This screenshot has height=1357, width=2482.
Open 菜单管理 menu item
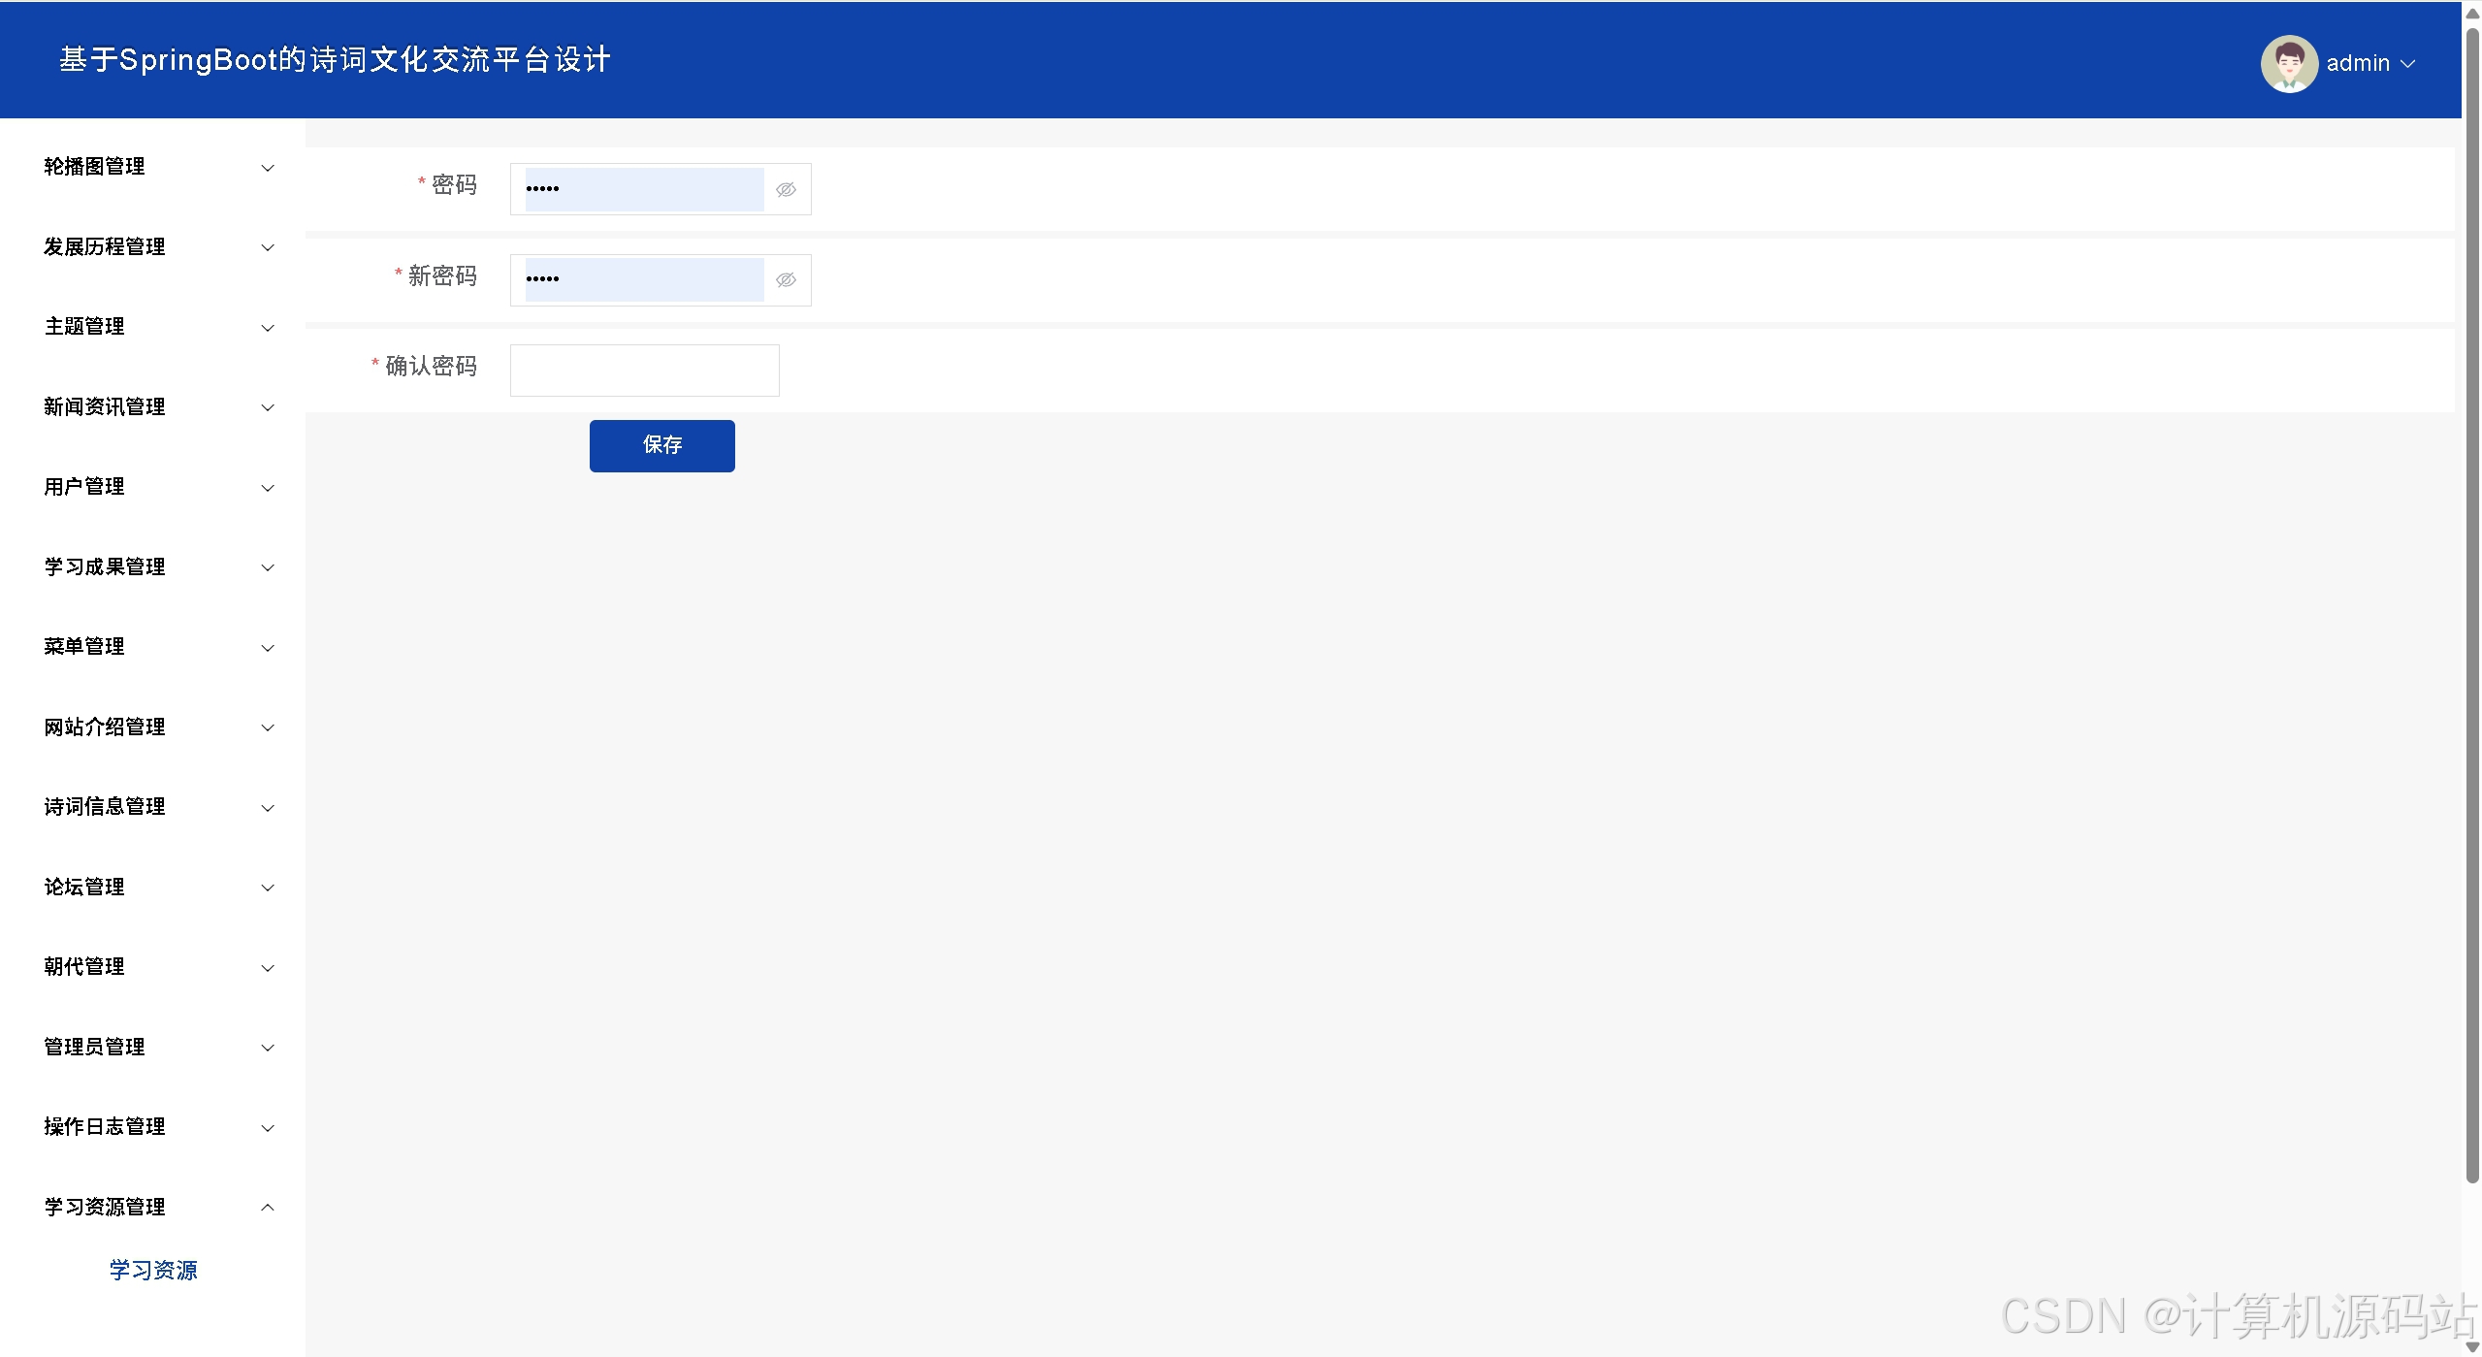click(84, 647)
